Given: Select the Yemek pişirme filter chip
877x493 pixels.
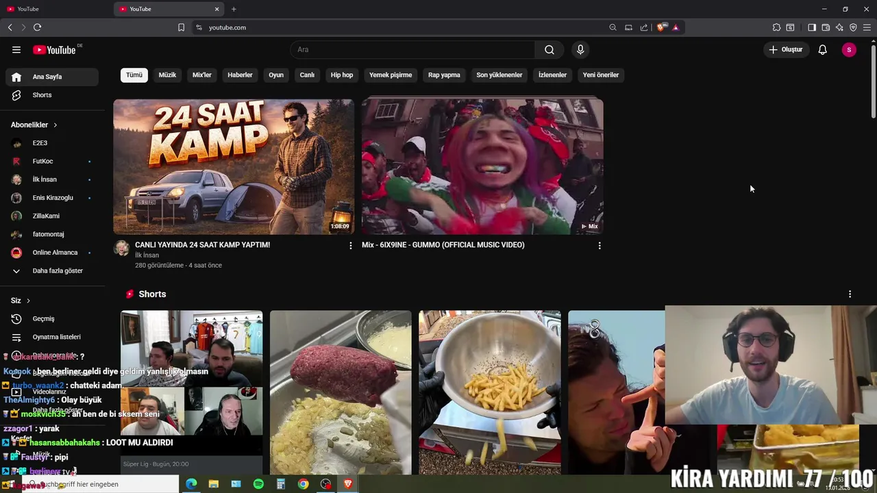Looking at the screenshot, I should (391, 75).
